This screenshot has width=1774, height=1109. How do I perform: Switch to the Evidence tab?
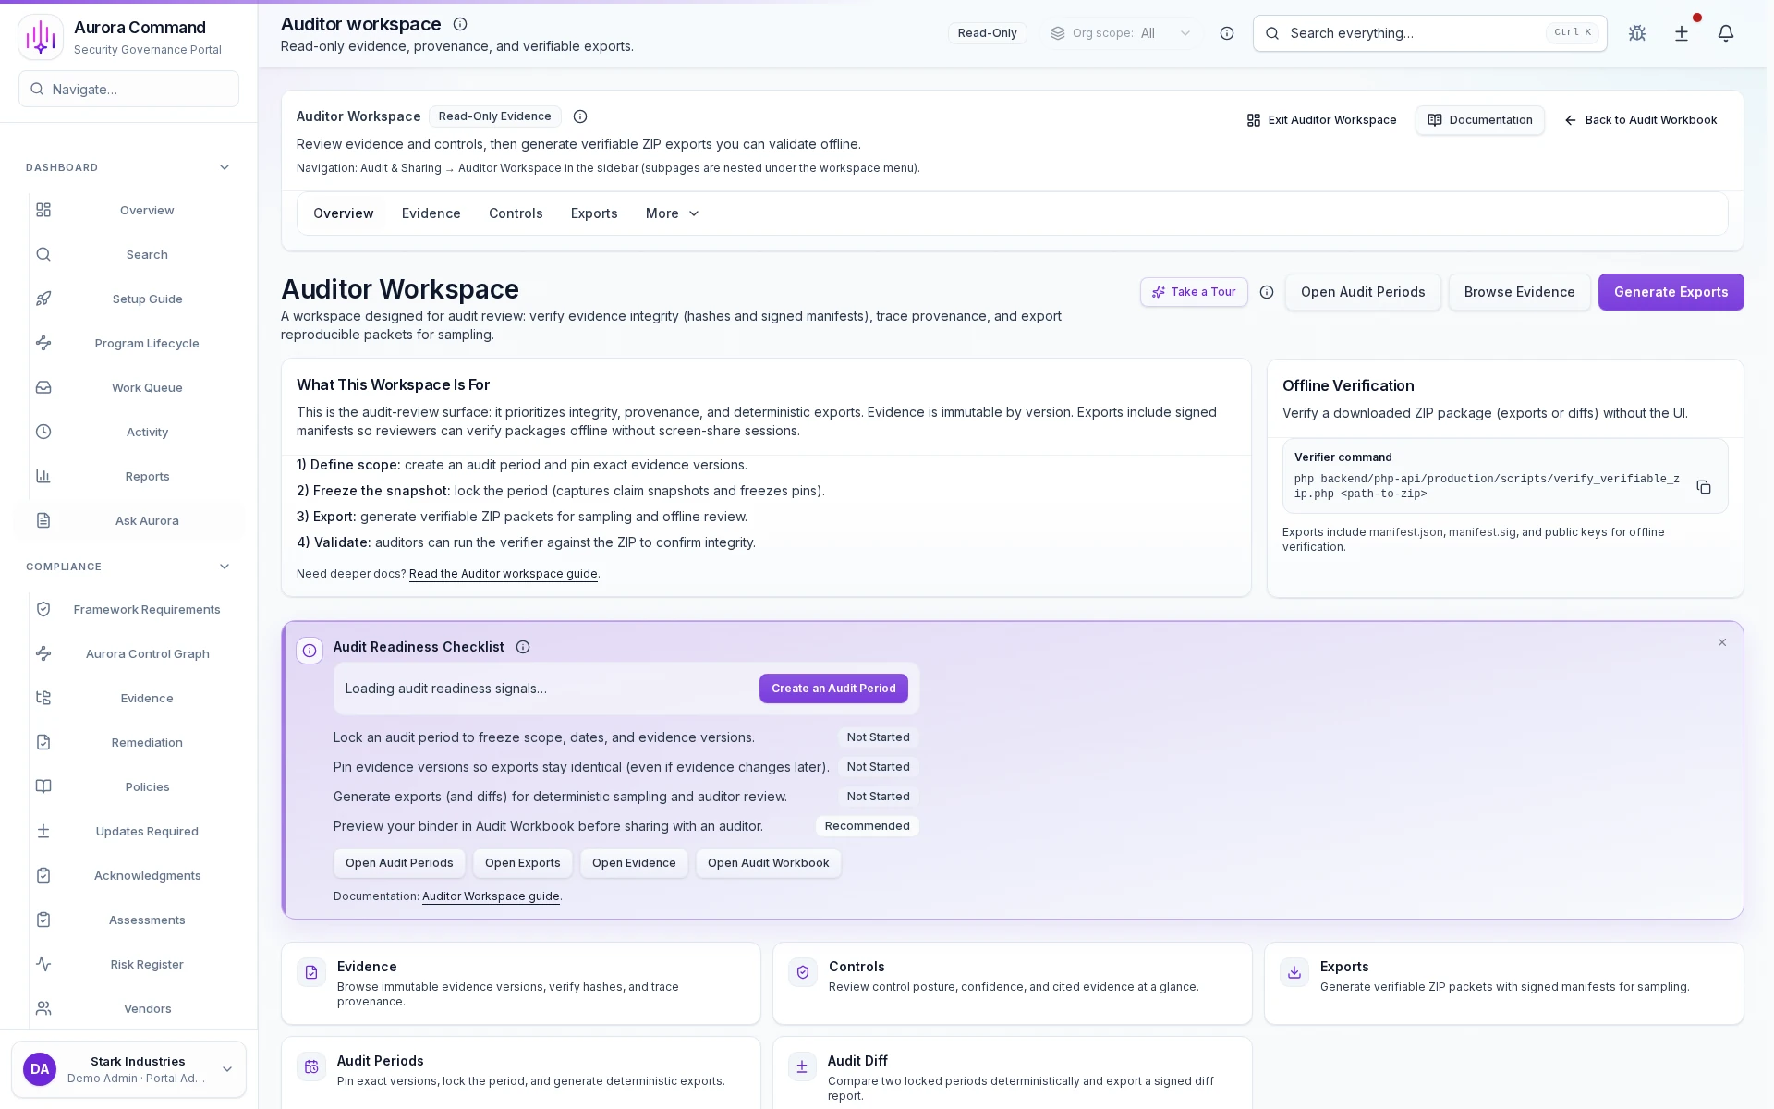click(x=431, y=213)
